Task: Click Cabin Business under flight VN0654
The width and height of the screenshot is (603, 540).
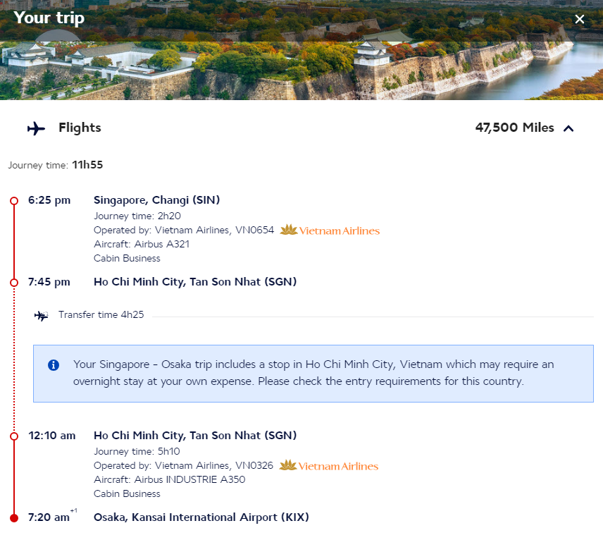Action: click(x=127, y=258)
